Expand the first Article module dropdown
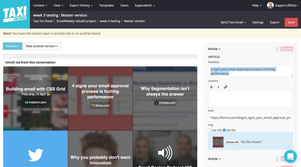The width and height of the screenshot is (301, 167). [214, 49]
